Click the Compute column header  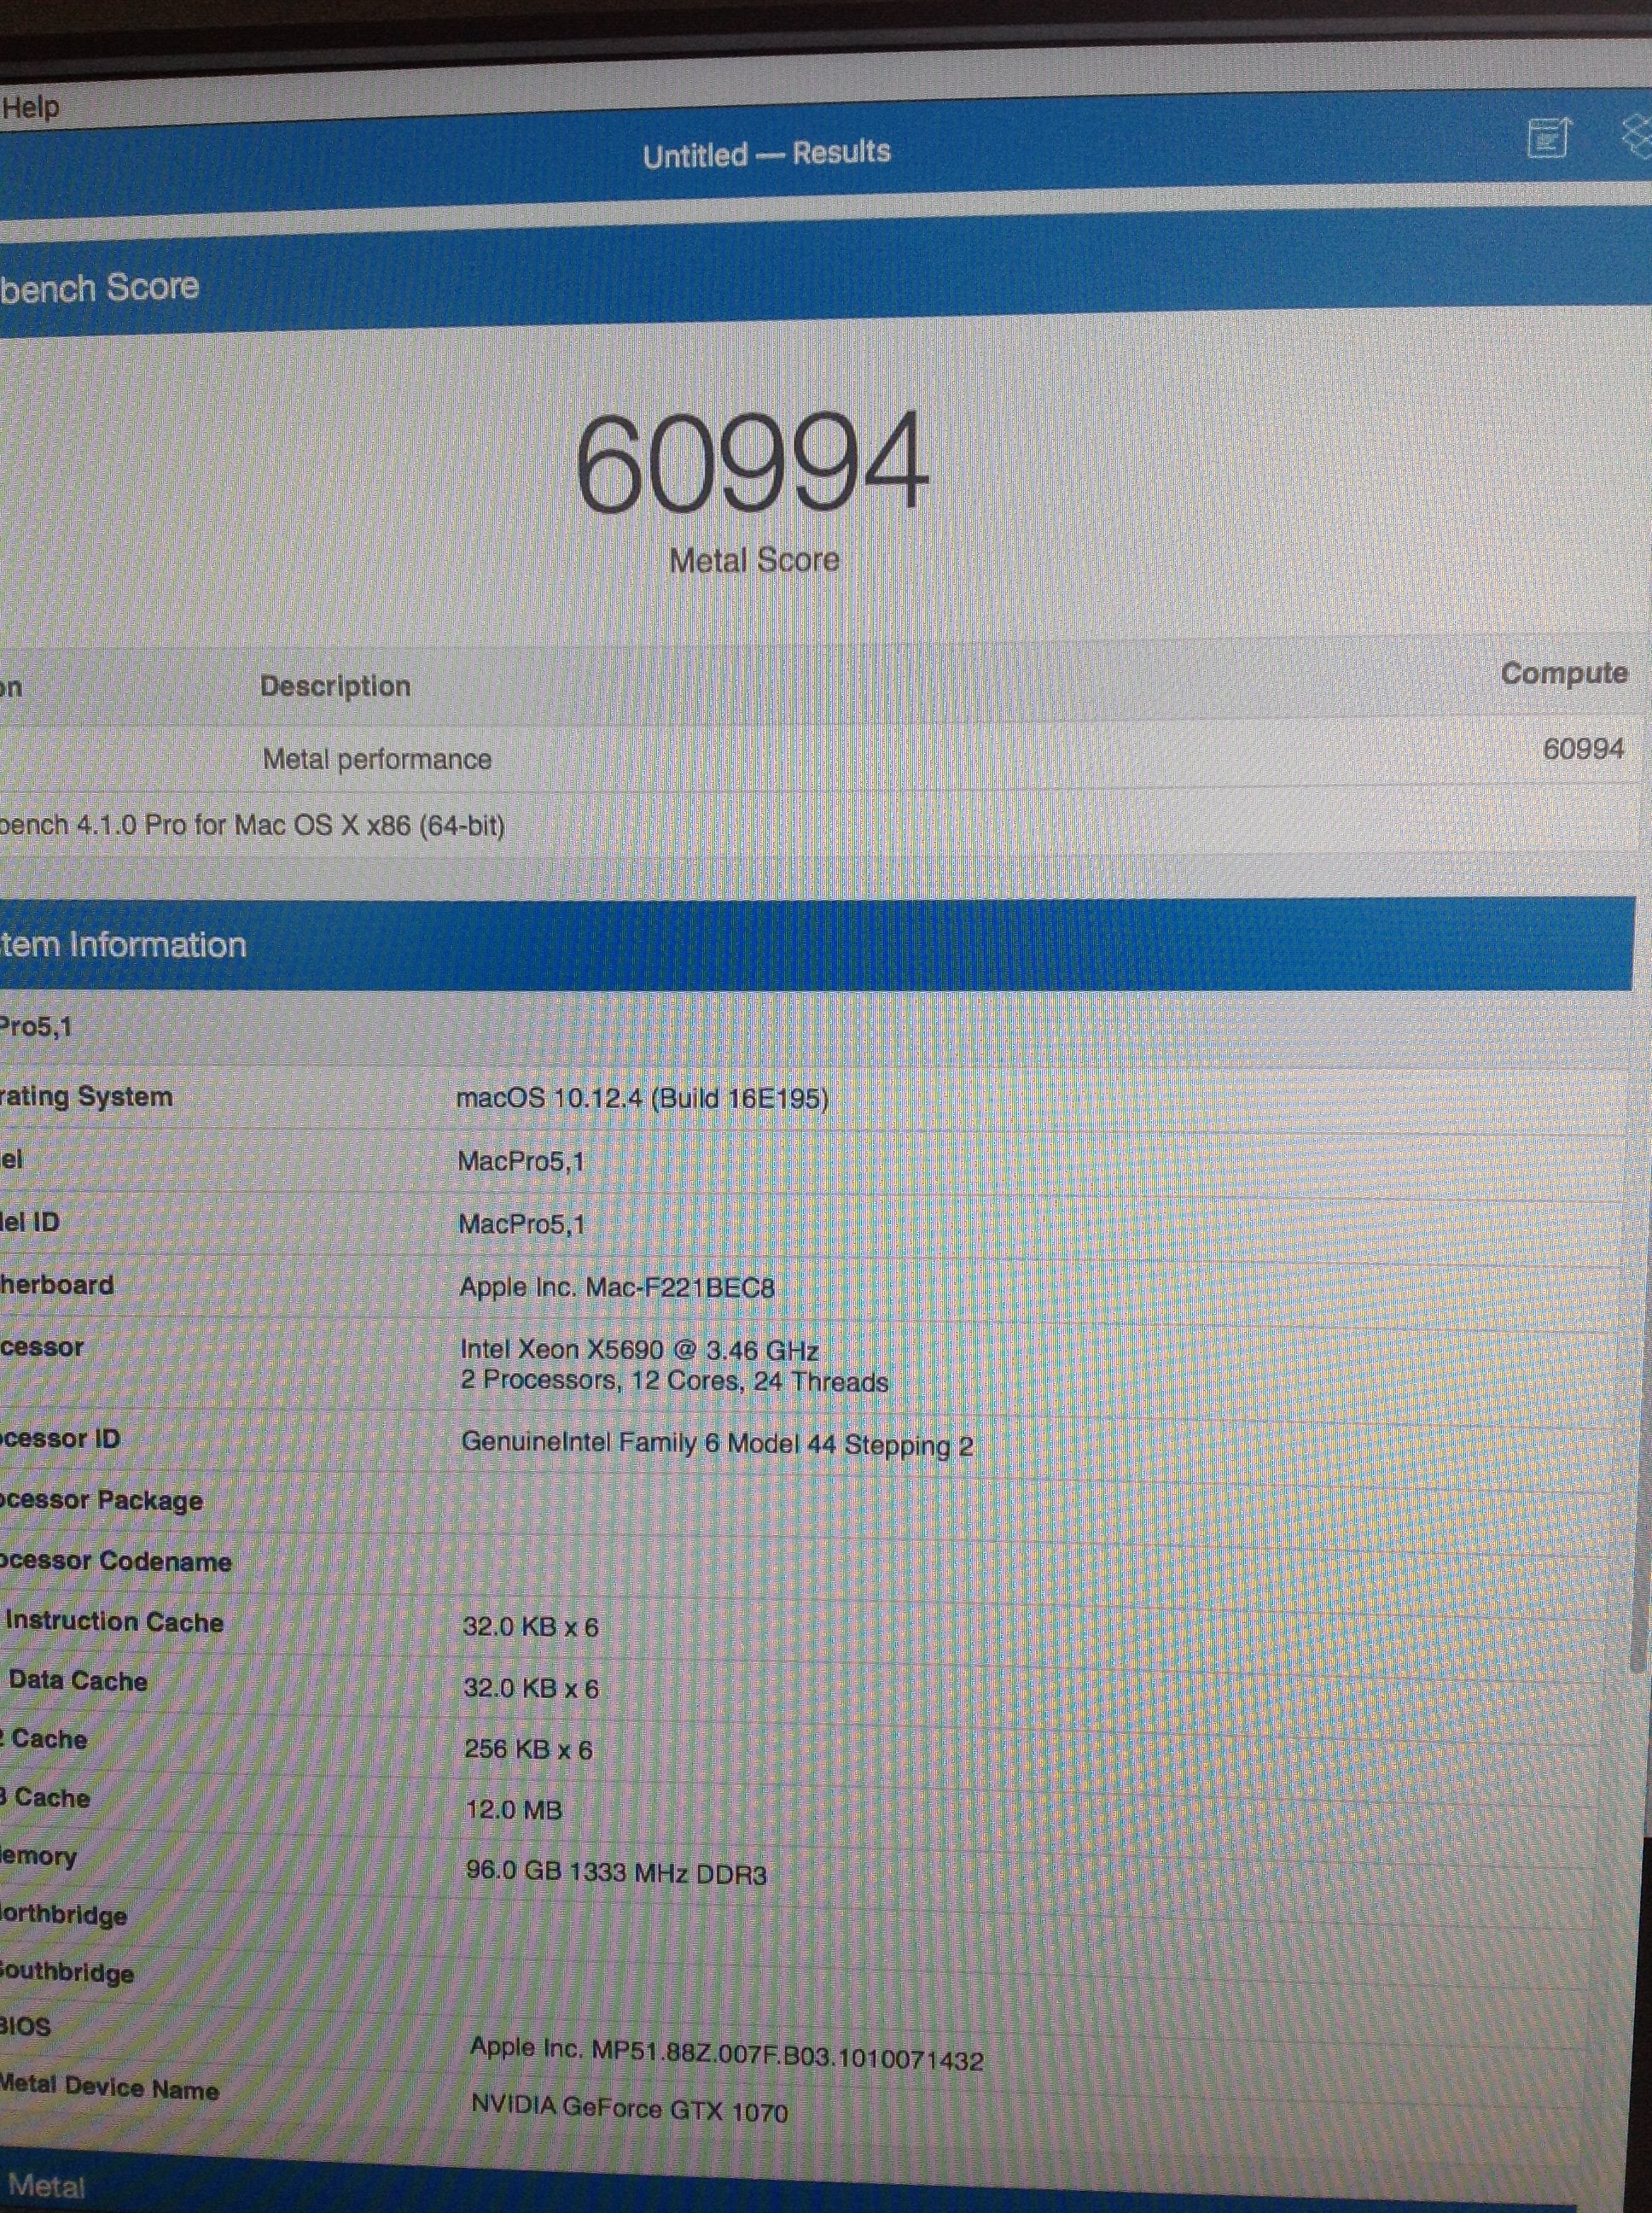pyautogui.click(x=1563, y=674)
